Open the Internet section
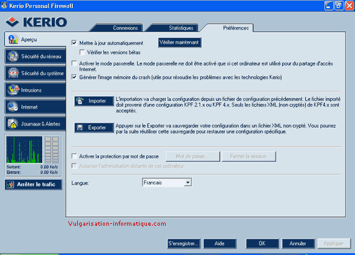The width and height of the screenshot is (355, 255). point(35,107)
